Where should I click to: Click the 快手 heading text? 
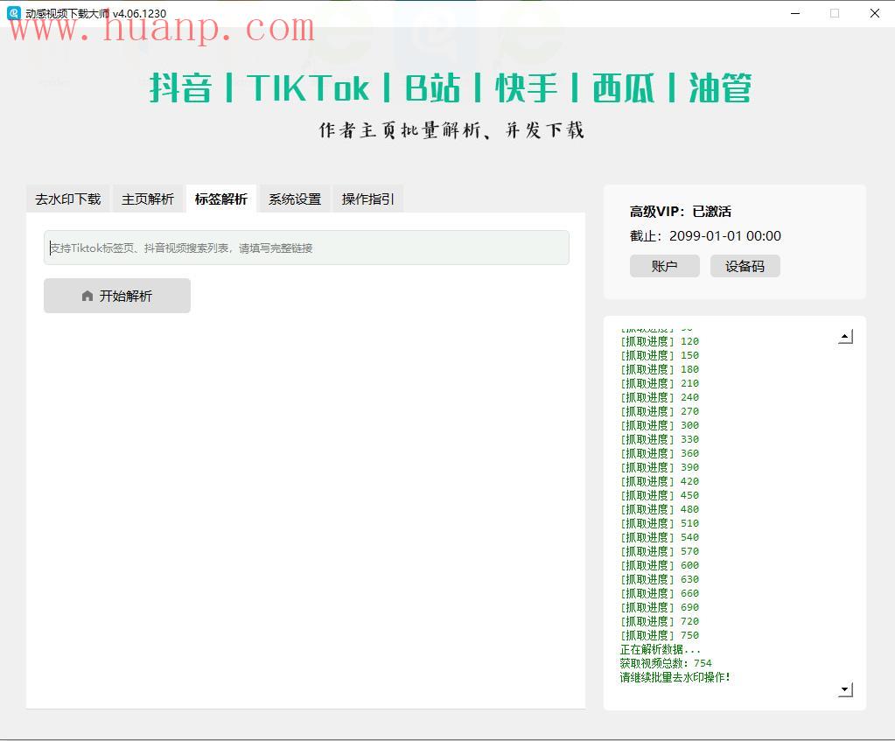point(527,87)
